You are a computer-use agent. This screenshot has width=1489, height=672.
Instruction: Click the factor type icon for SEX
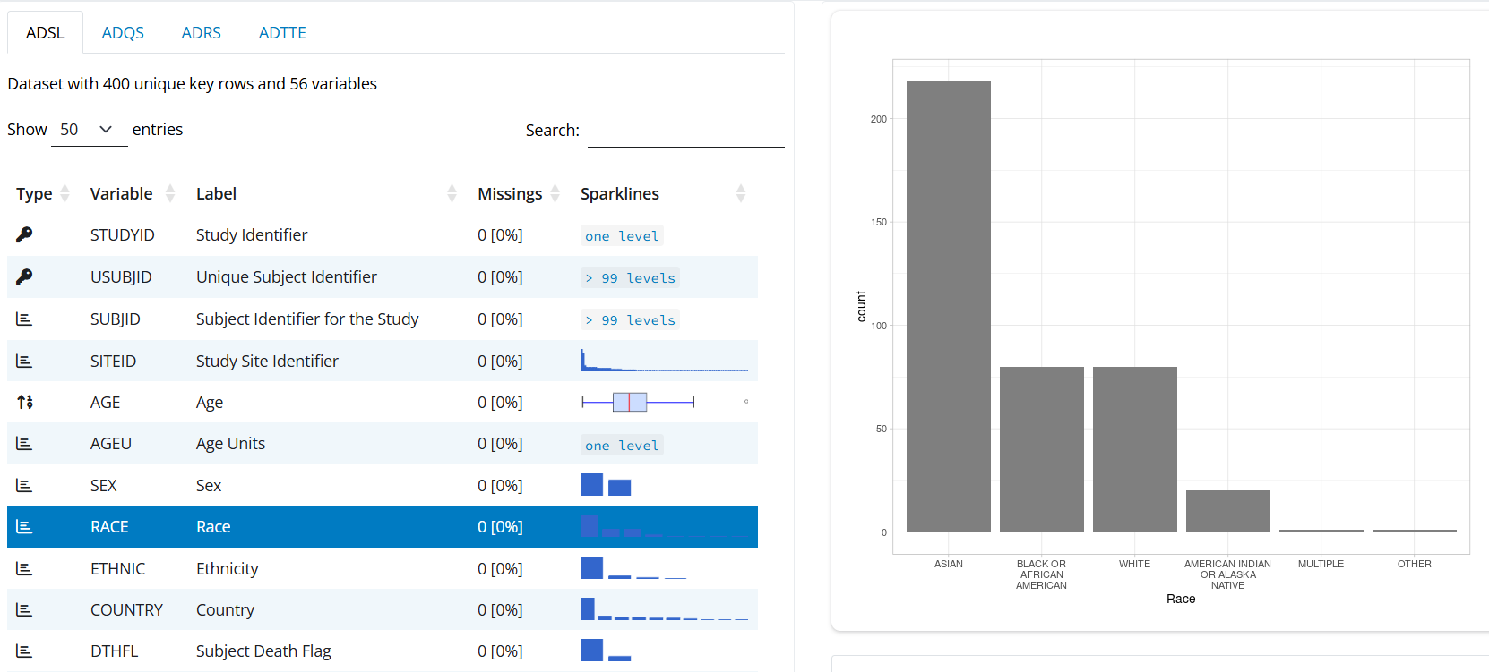pos(24,486)
